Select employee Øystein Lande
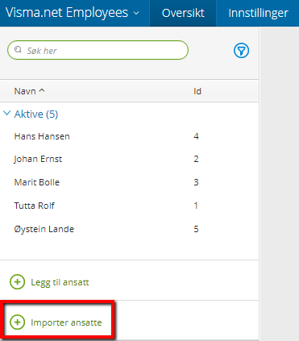 (44, 229)
